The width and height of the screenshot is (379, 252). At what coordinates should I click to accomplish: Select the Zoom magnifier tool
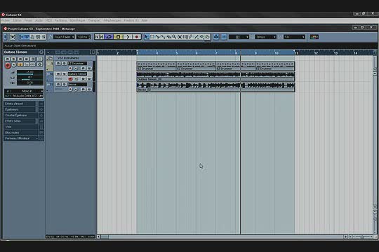(x=174, y=37)
